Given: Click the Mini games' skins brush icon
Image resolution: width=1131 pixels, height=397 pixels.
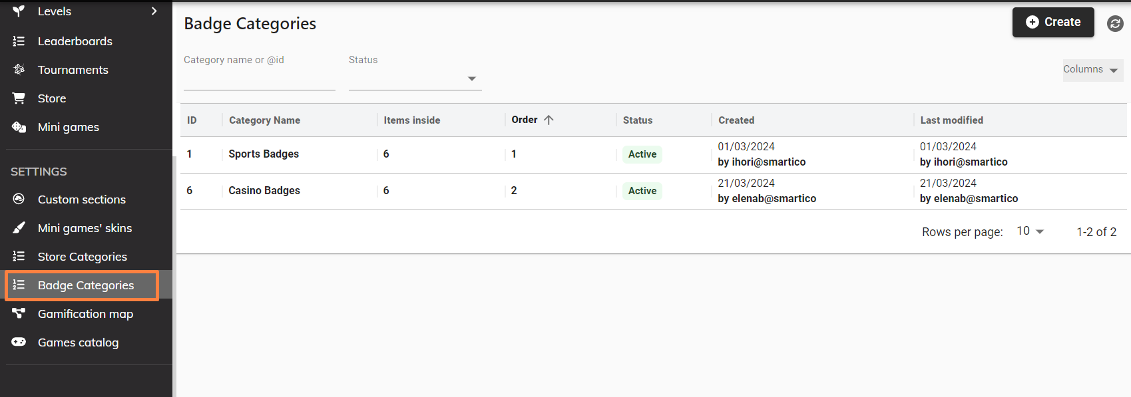Looking at the screenshot, I should click(x=19, y=228).
